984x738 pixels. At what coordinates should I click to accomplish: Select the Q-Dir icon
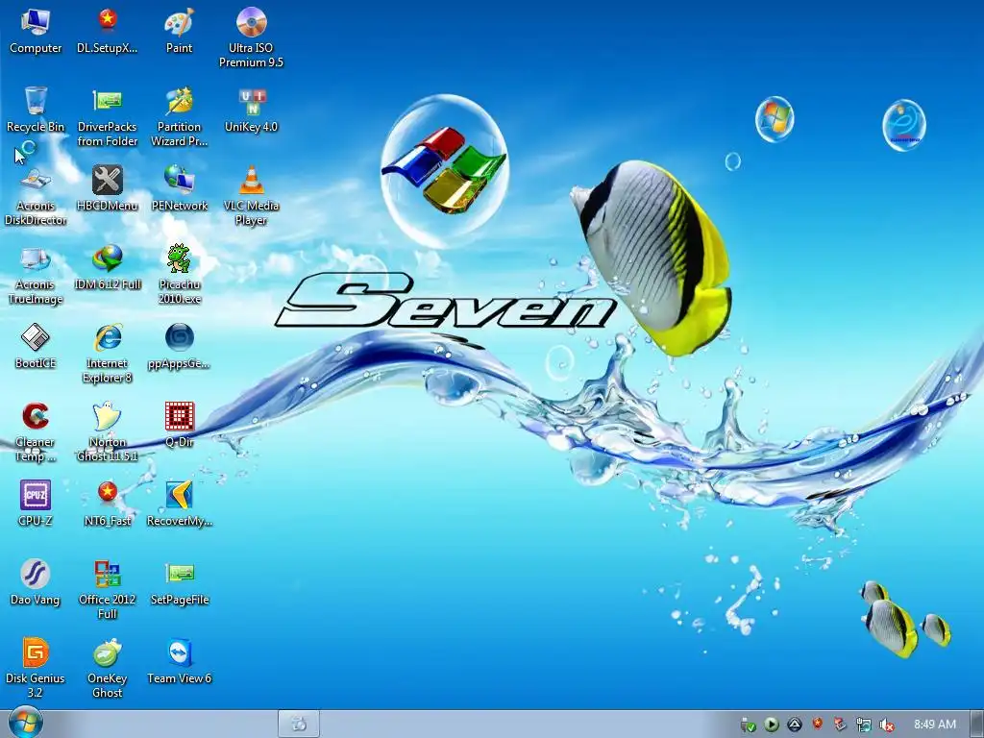(180, 425)
